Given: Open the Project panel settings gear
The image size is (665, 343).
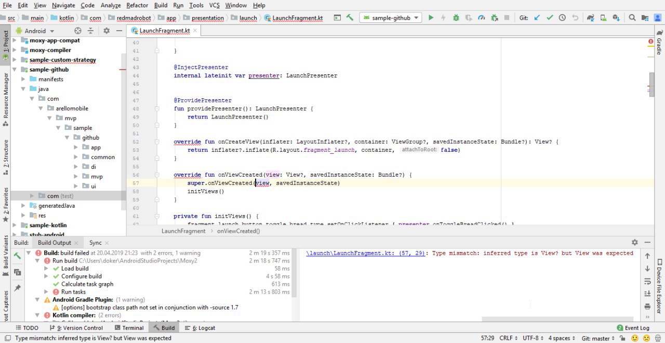Looking at the screenshot, I should tap(107, 31).
